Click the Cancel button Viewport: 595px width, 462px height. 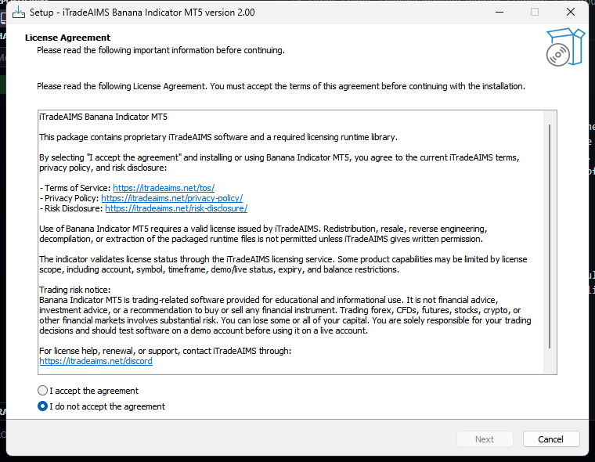[551, 439]
